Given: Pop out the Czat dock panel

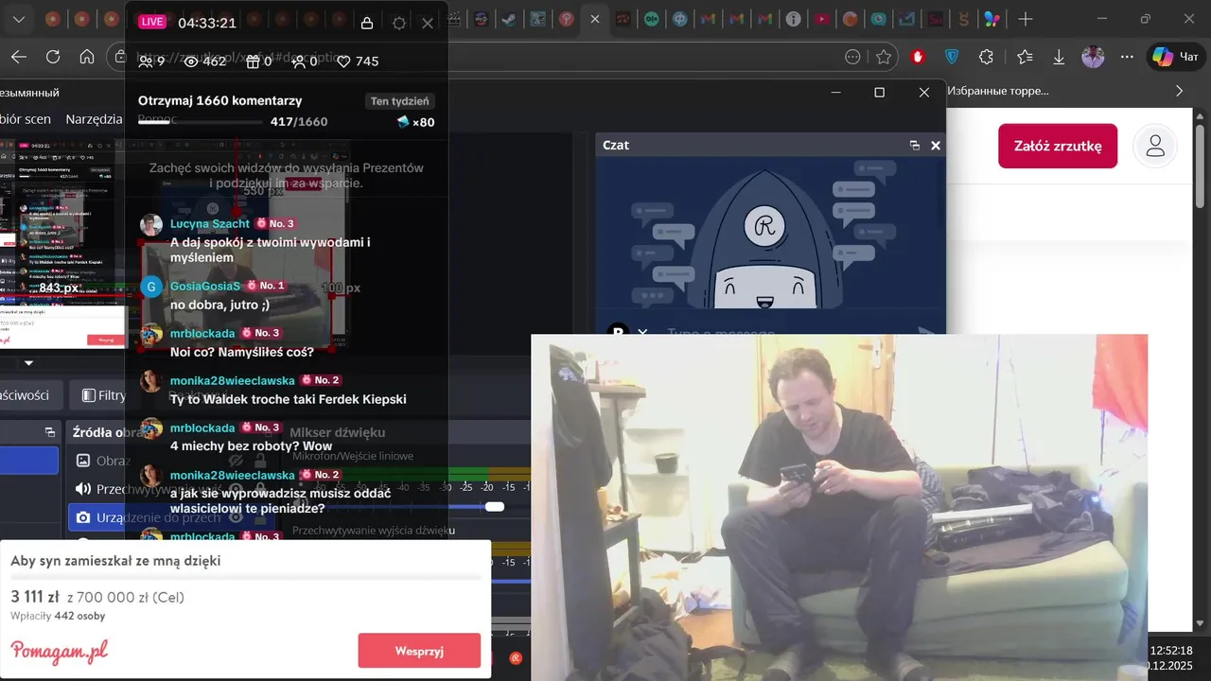Looking at the screenshot, I should click(x=915, y=146).
